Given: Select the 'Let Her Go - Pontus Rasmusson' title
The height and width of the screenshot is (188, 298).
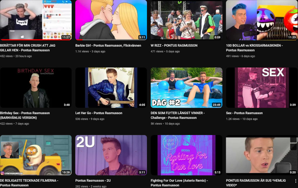Looking at the screenshot, I should pyautogui.click(x=99, y=113).
